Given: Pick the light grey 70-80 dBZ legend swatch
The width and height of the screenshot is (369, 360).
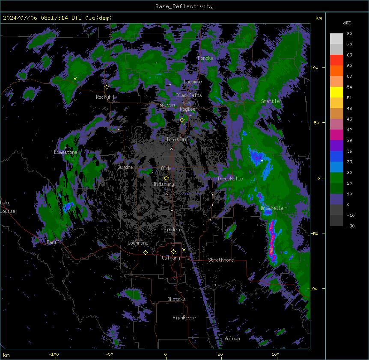Looking at the screenshot, I should point(336,39).
